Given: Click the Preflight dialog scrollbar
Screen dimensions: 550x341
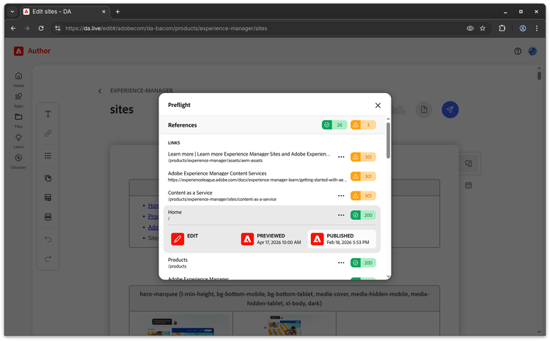Looking at the screenshot, I should click(388, 139).
